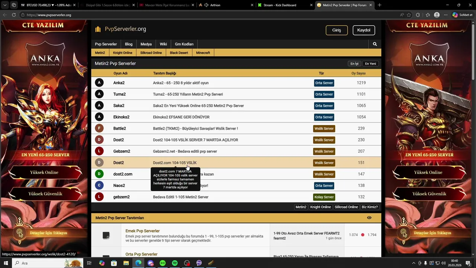The image size is (476, 268).
Task: Switch to the BTCUSD tab
Action: point(48,5)
